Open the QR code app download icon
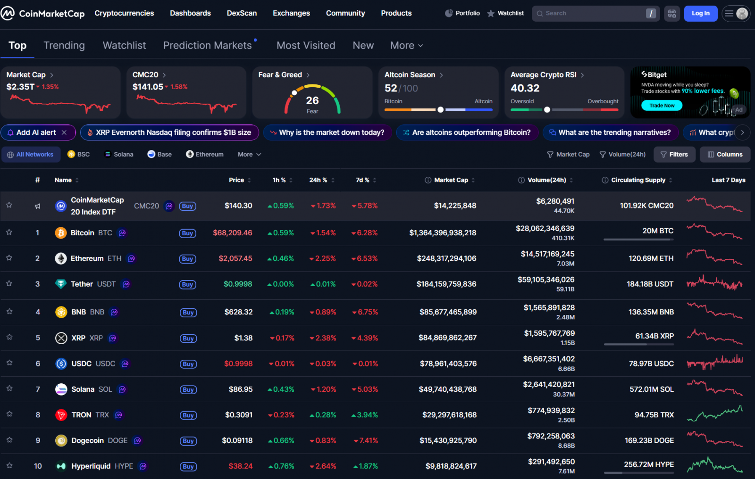This screenshot has width=755, height=479. pyautogui.click(x=672, y=14)
